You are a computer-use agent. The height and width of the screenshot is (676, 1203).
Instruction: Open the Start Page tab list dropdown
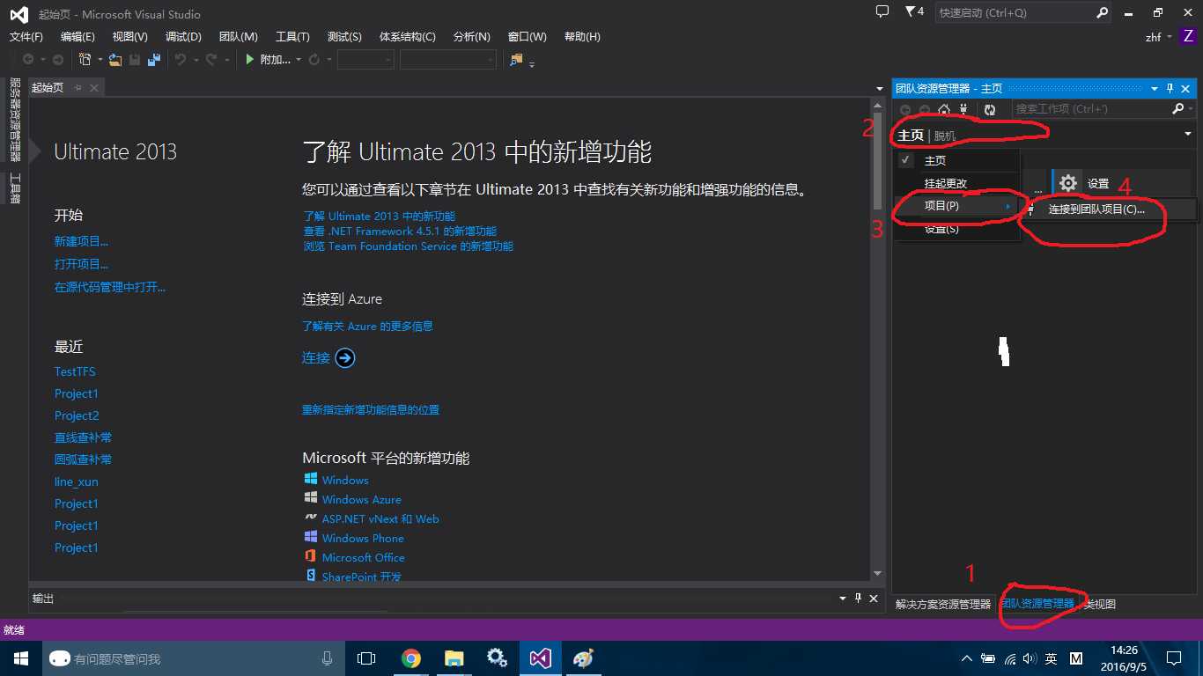coord(879,88)
